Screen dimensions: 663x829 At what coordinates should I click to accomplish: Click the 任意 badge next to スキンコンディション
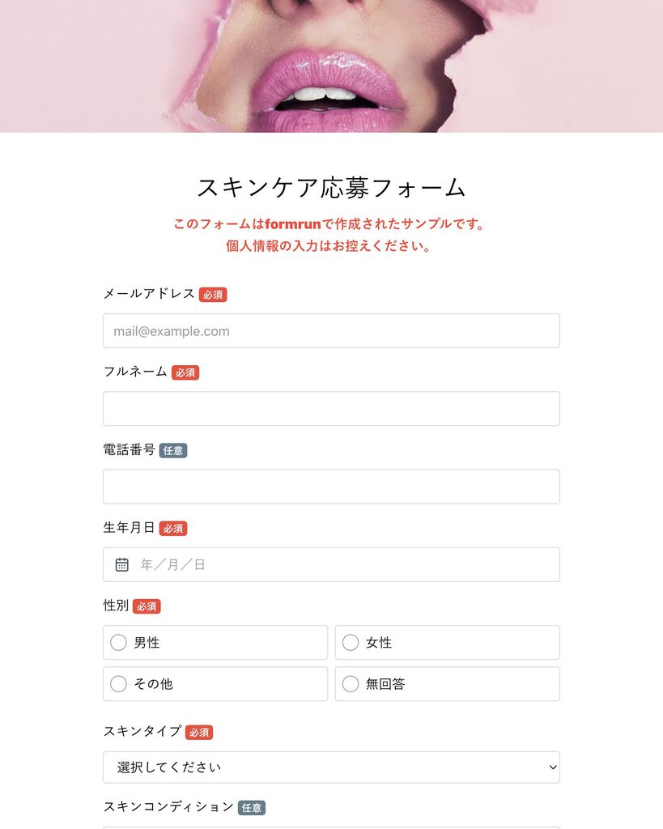252,808
